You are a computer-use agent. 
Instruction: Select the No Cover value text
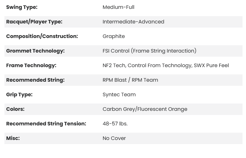point(114,138)
